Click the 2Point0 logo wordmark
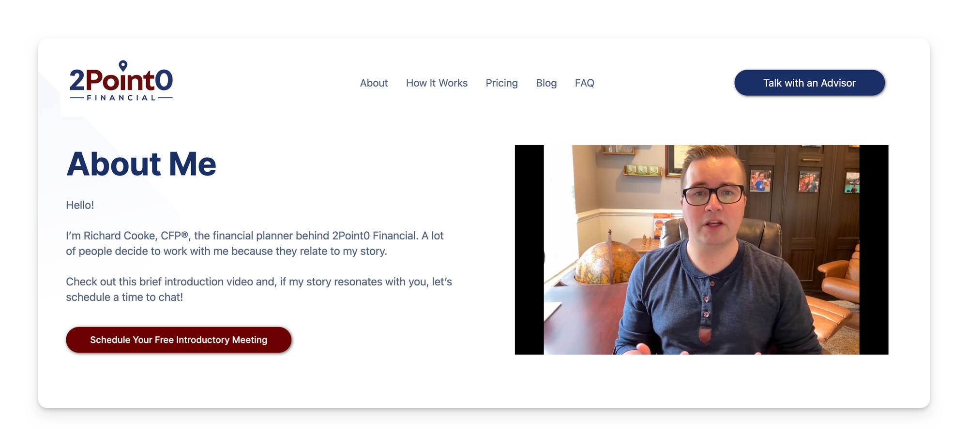968x446 pixels. click(121, 80)
